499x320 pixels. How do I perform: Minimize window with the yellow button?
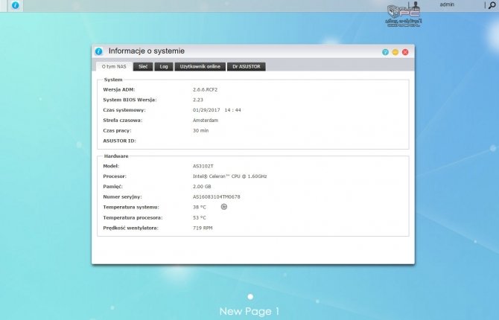point(395,52)
